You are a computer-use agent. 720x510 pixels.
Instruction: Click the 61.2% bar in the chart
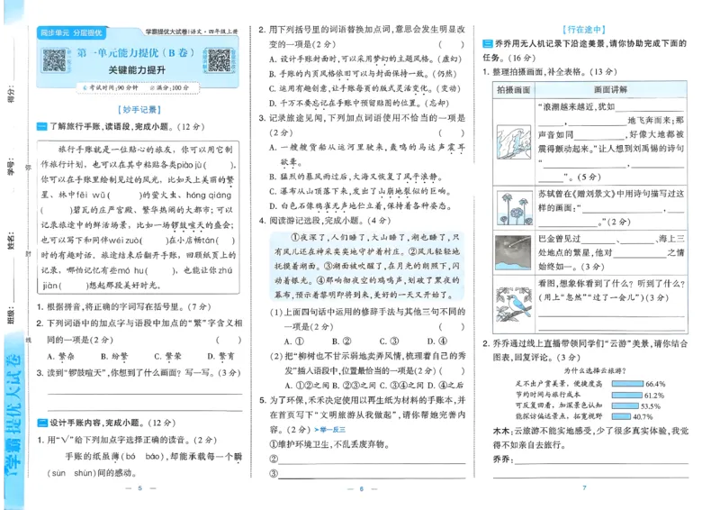click(x=626, y=395)
